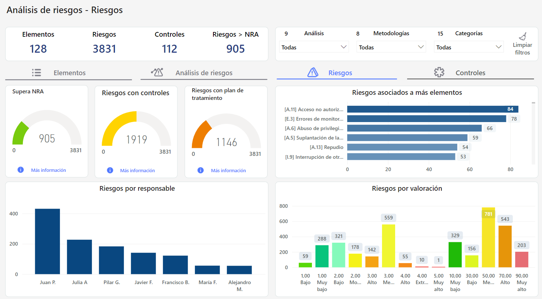Click info icon in Riesgos con controles card
The width and height of the screenshot is (542, 299).
point(110,170)
